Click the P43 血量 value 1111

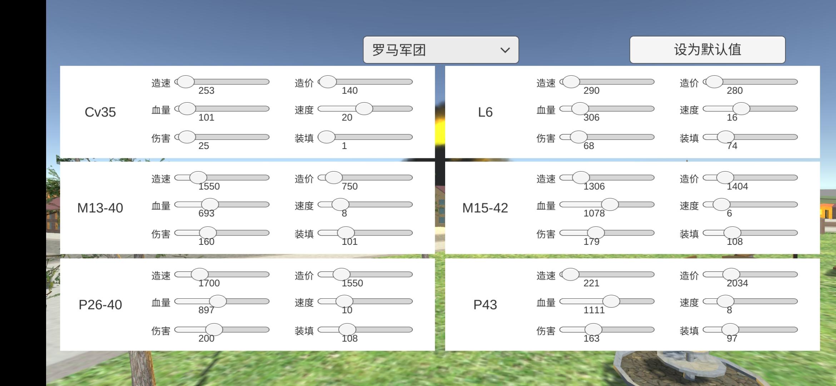point(594,310)
